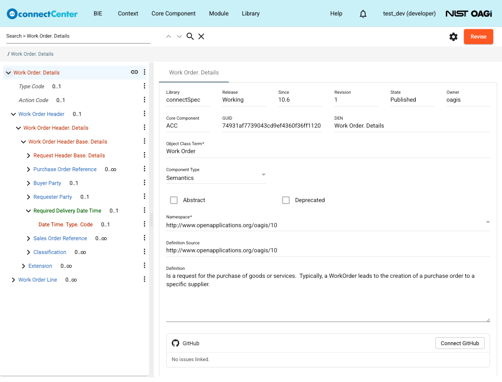
Task: Expand the Classification node
Action: pyautogui.click(x=28, y=252)
